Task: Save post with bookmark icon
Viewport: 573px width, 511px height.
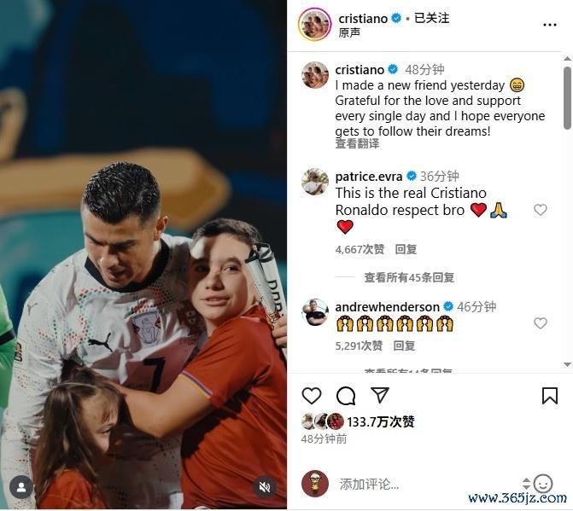Action: [x=550, y=396]
